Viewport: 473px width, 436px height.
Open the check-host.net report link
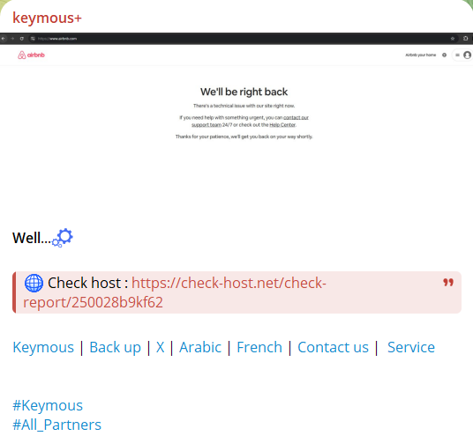175,292
